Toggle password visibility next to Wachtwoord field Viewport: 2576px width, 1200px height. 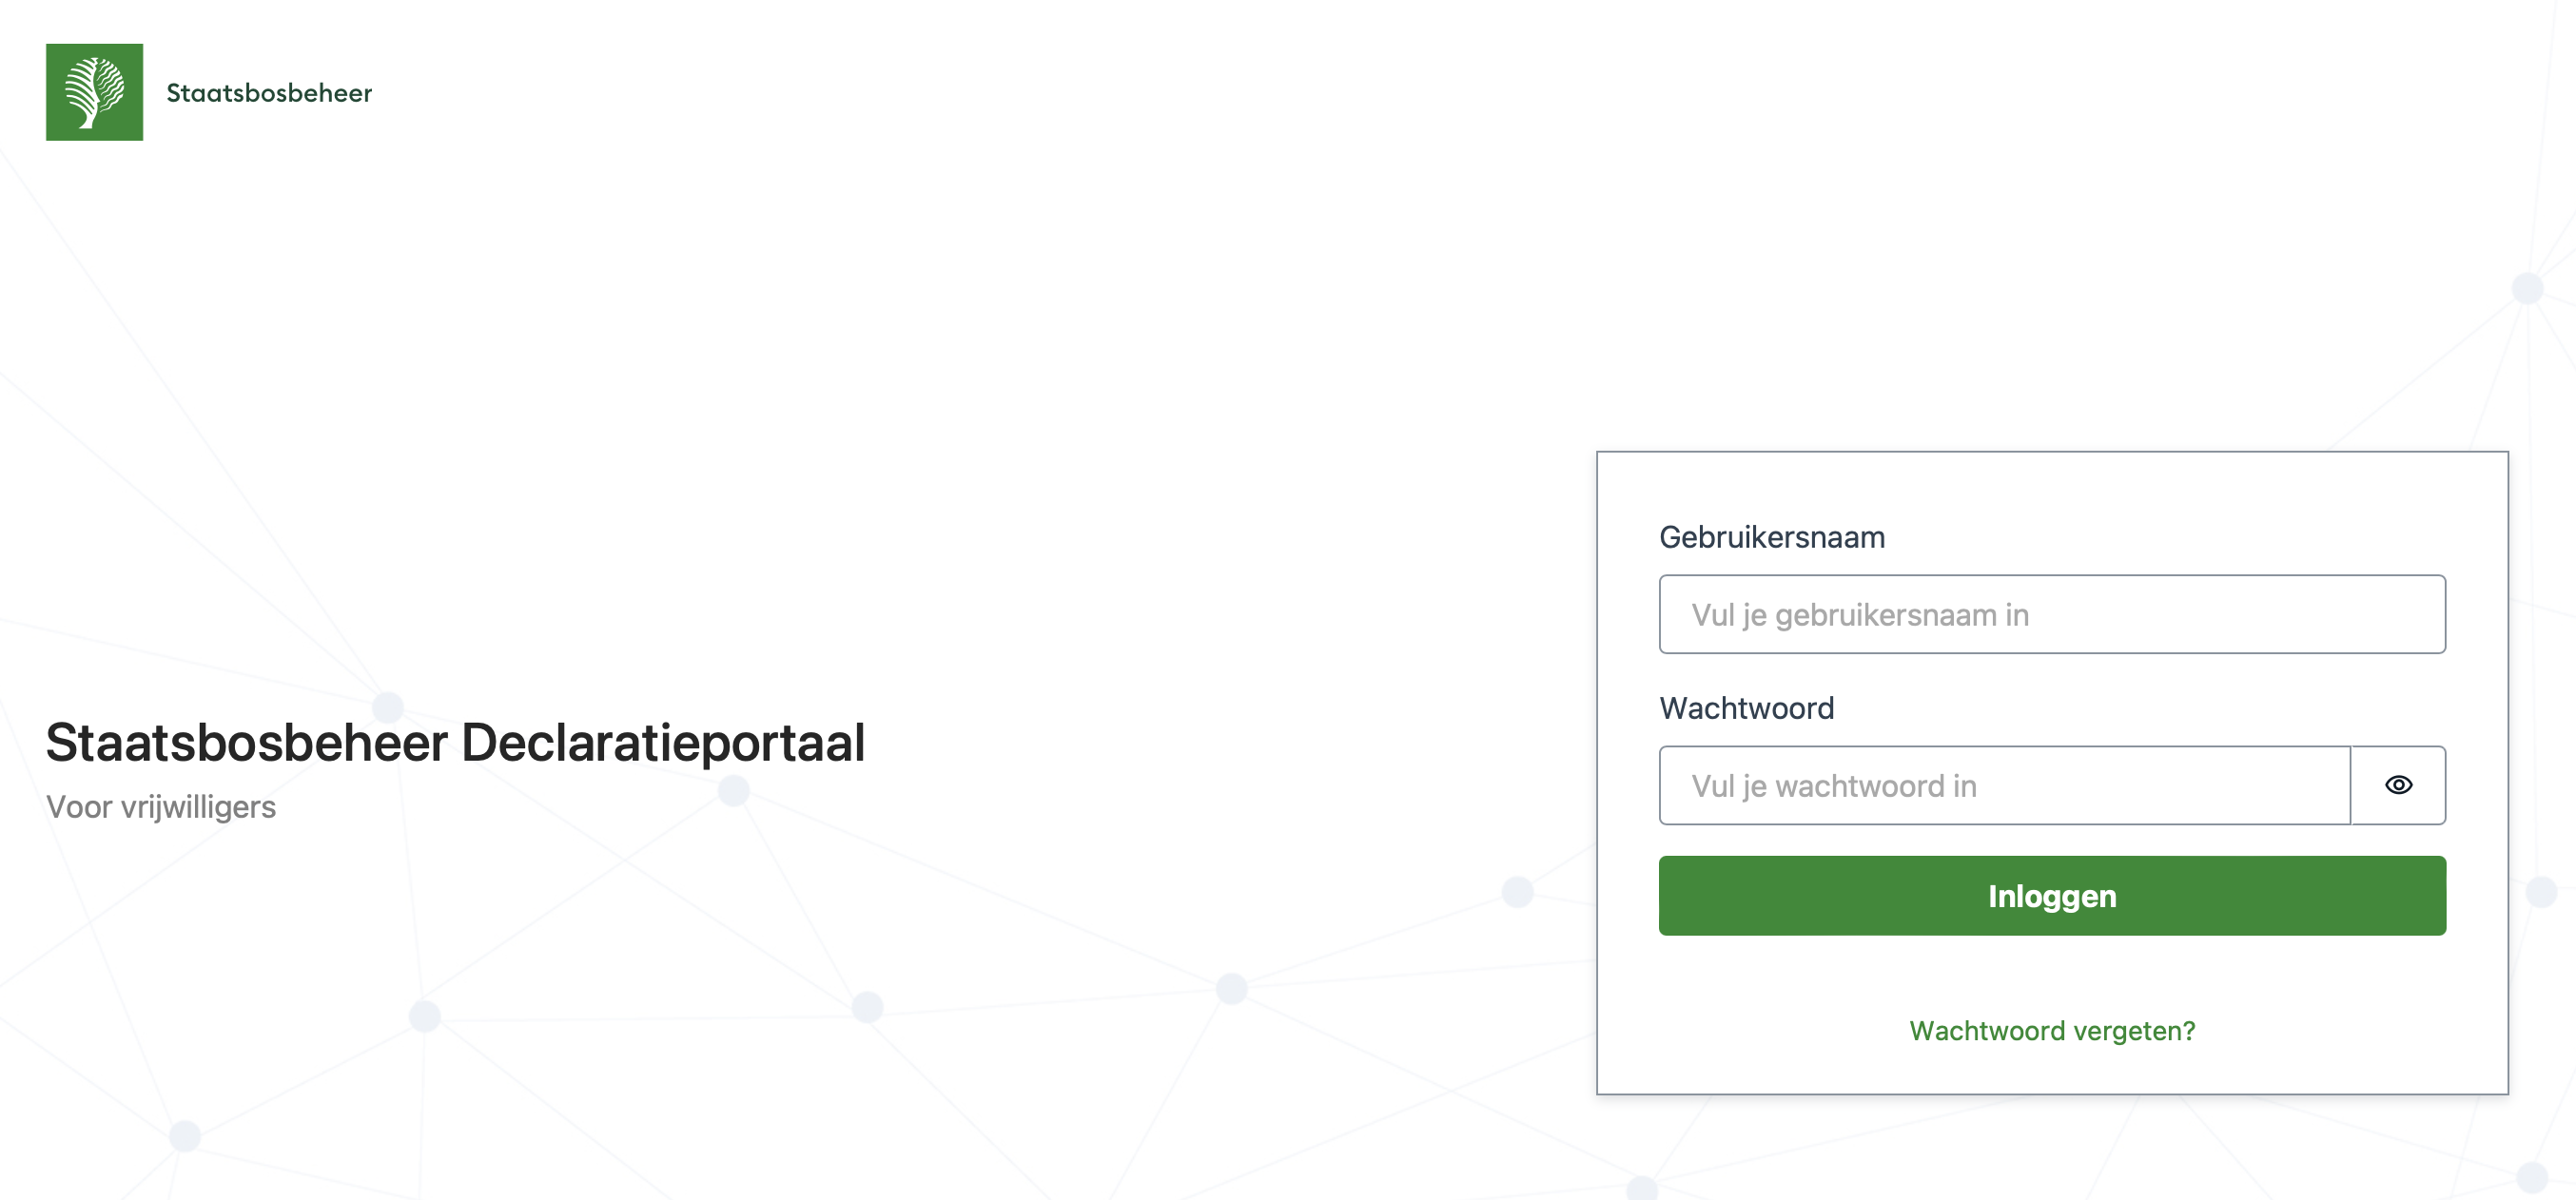pyautogui.click(x=2398, y=785)
